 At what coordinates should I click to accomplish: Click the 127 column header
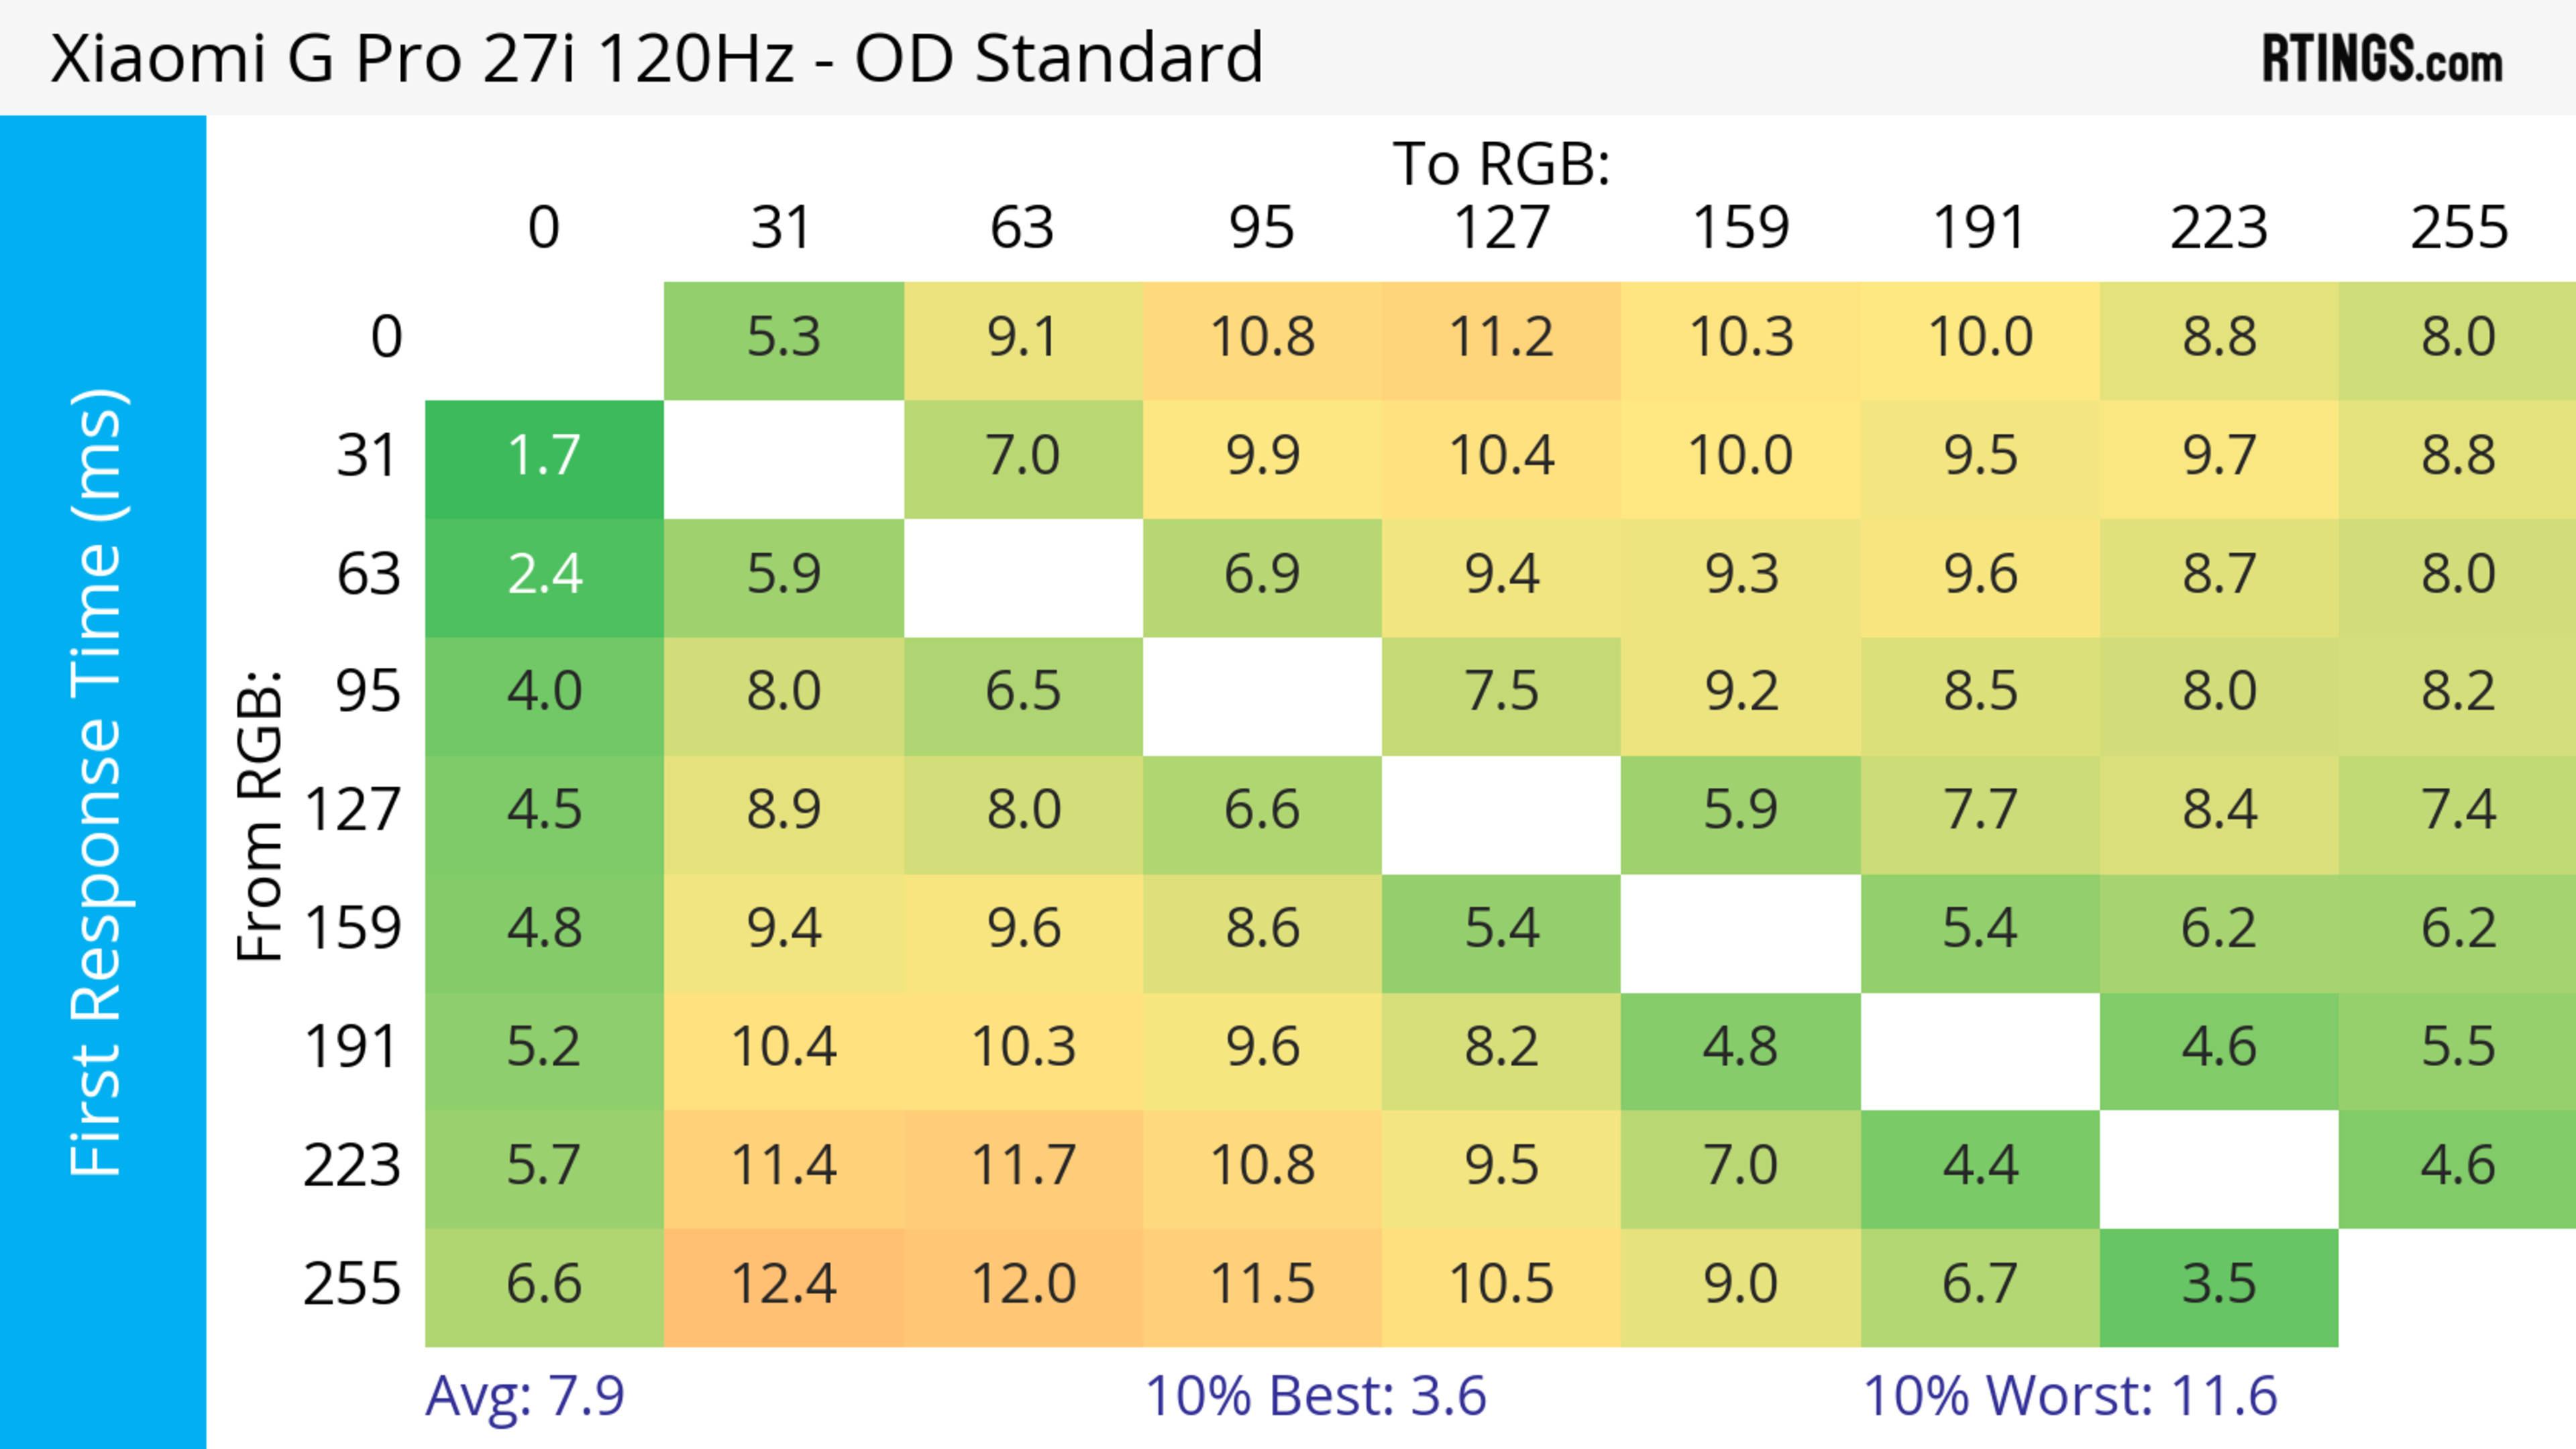[1501, 228]
